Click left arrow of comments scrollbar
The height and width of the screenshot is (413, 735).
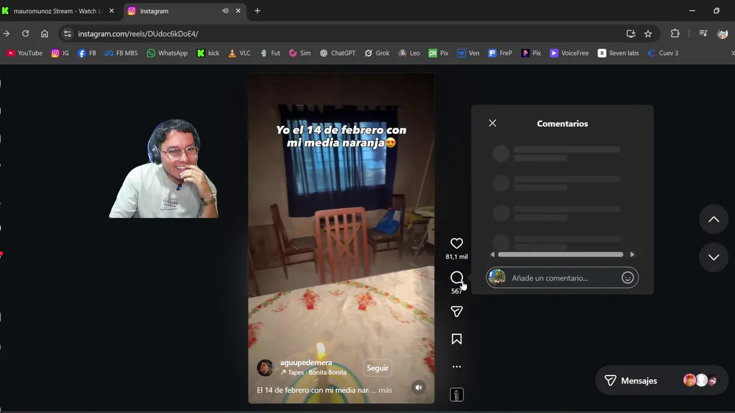point(492,255)
